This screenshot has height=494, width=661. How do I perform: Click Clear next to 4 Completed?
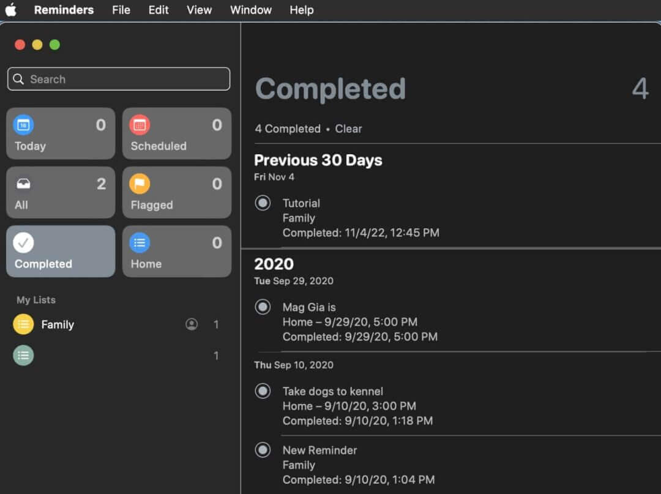tap(348, 129)
